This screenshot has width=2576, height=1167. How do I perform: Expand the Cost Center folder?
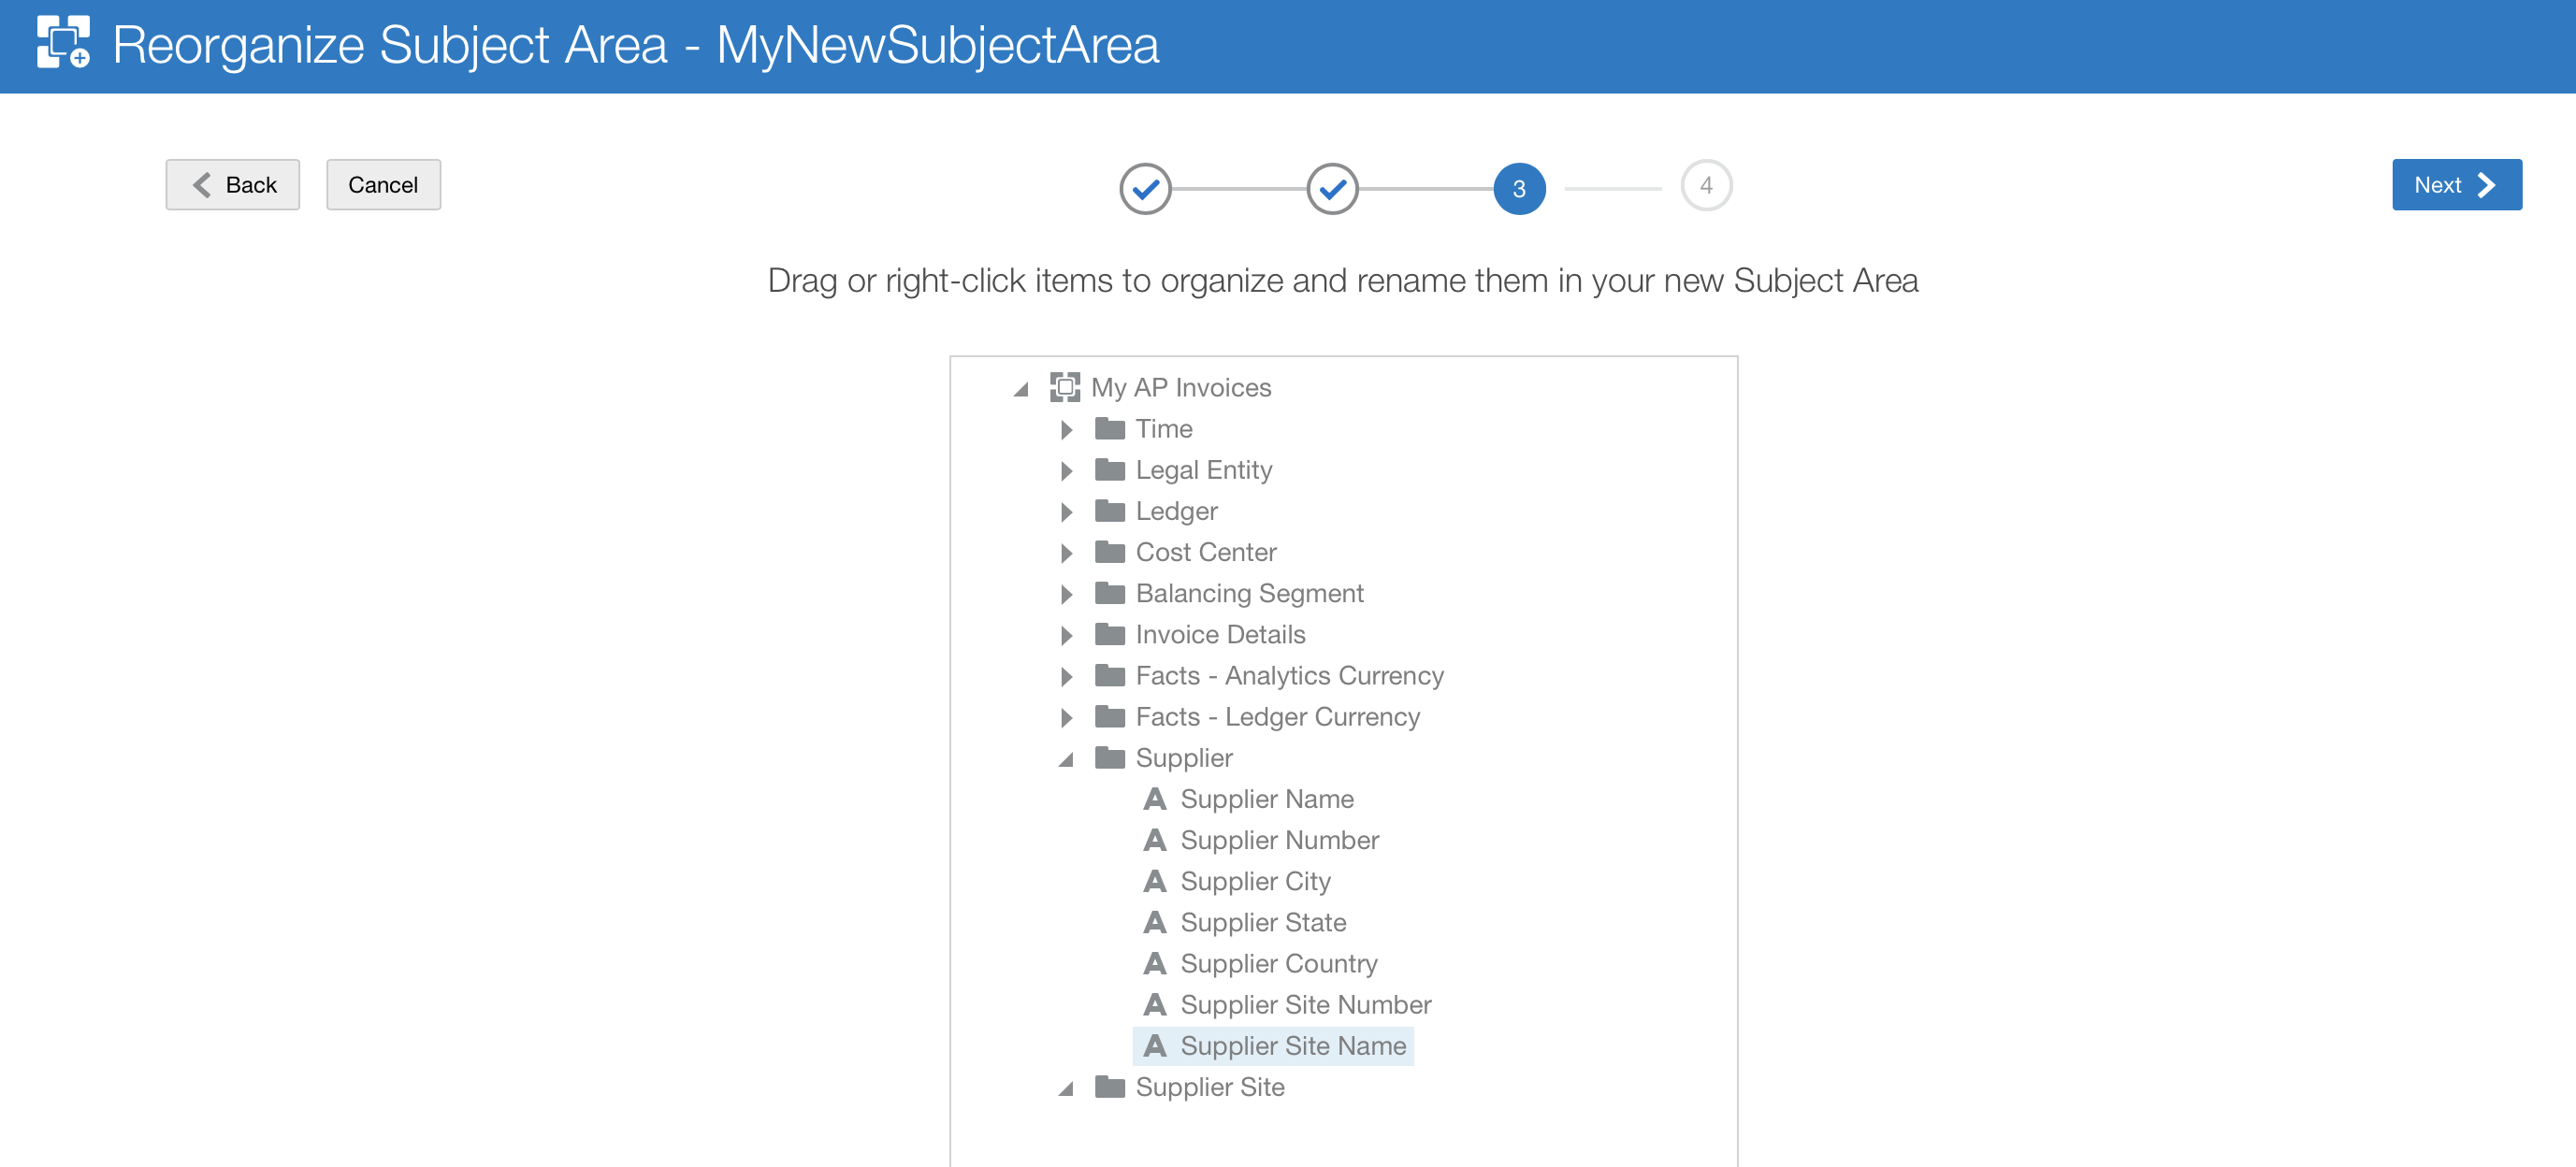pos(1066,553)
